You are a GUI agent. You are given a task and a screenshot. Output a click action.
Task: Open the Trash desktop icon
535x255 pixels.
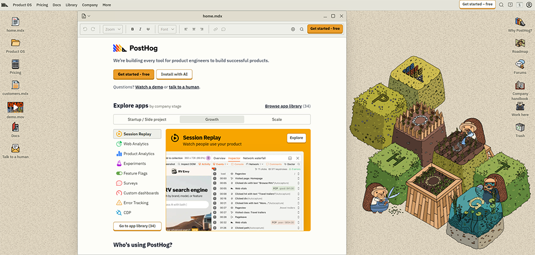coord(520,127)
